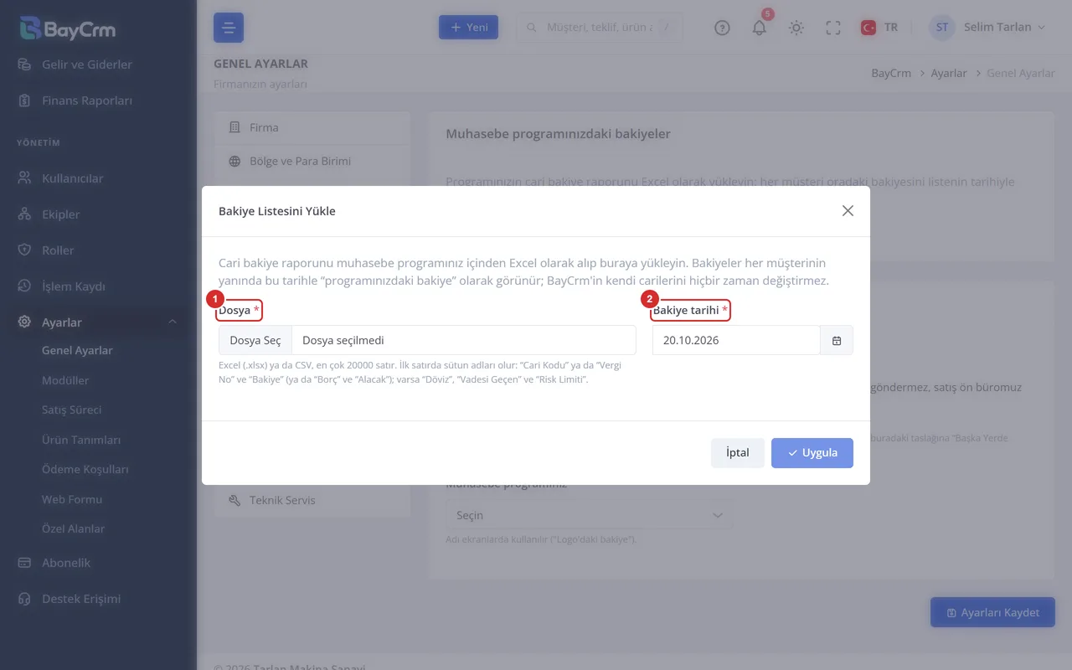Click the Ayarlar breadcrumb link
Viewport: 1072px width, 670px height.
949,73
